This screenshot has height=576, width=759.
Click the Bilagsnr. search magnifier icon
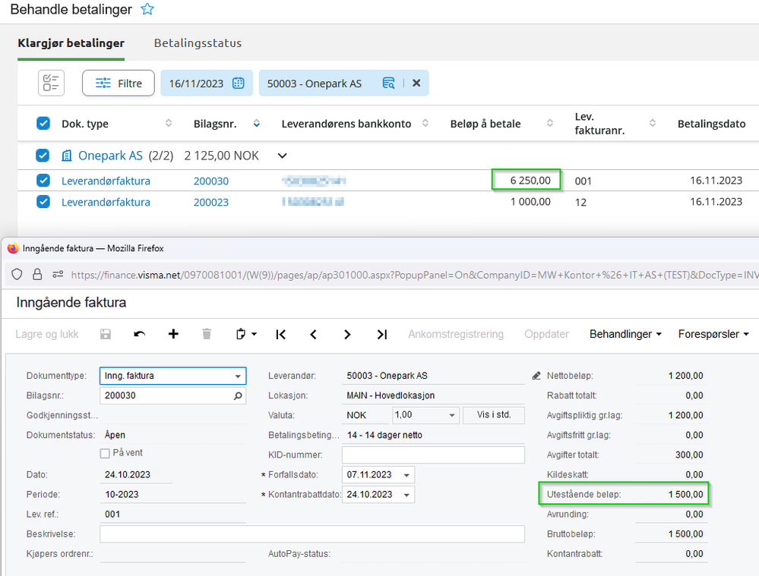tap(238, 396)
